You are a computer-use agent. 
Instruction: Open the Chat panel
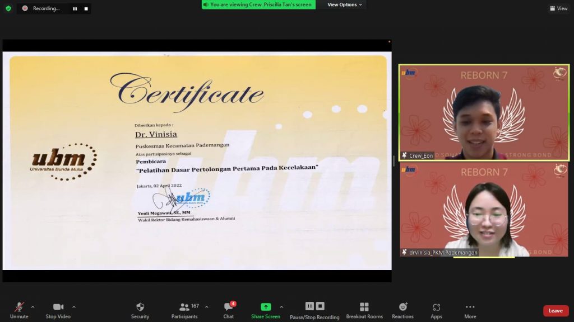(x=229, y=311)
